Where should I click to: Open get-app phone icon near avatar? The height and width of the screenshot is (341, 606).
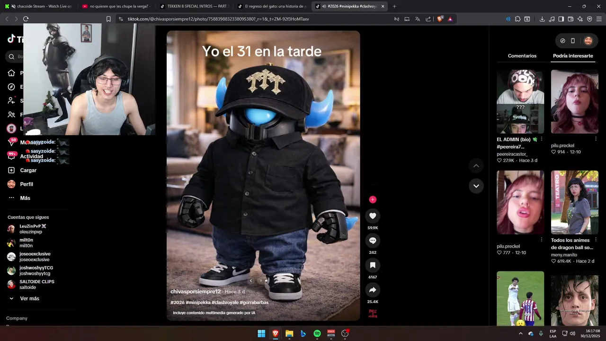573,41
